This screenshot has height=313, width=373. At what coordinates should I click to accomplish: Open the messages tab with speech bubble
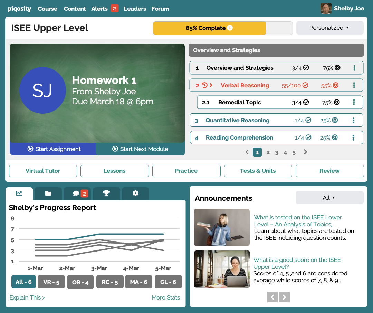pyautogui.click(x=77, y=193)
